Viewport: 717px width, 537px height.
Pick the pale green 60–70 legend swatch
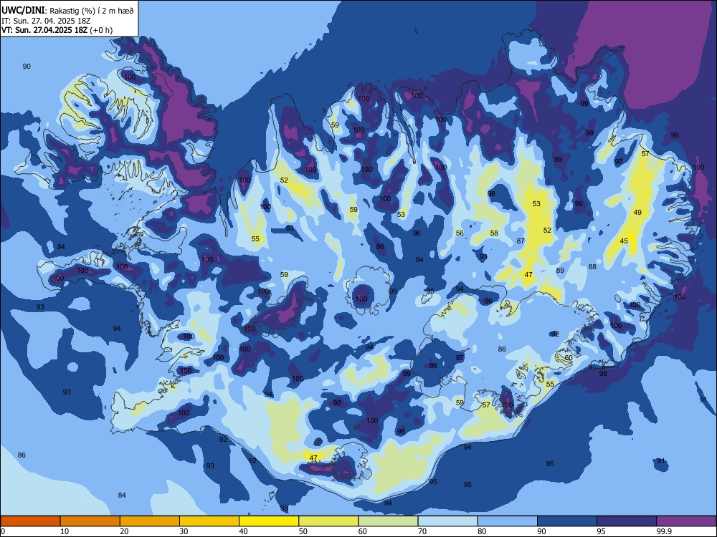point(388,521)
